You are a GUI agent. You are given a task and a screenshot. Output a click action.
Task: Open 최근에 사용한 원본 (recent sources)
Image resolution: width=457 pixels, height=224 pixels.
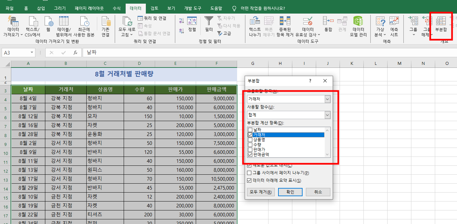(84, 26)
